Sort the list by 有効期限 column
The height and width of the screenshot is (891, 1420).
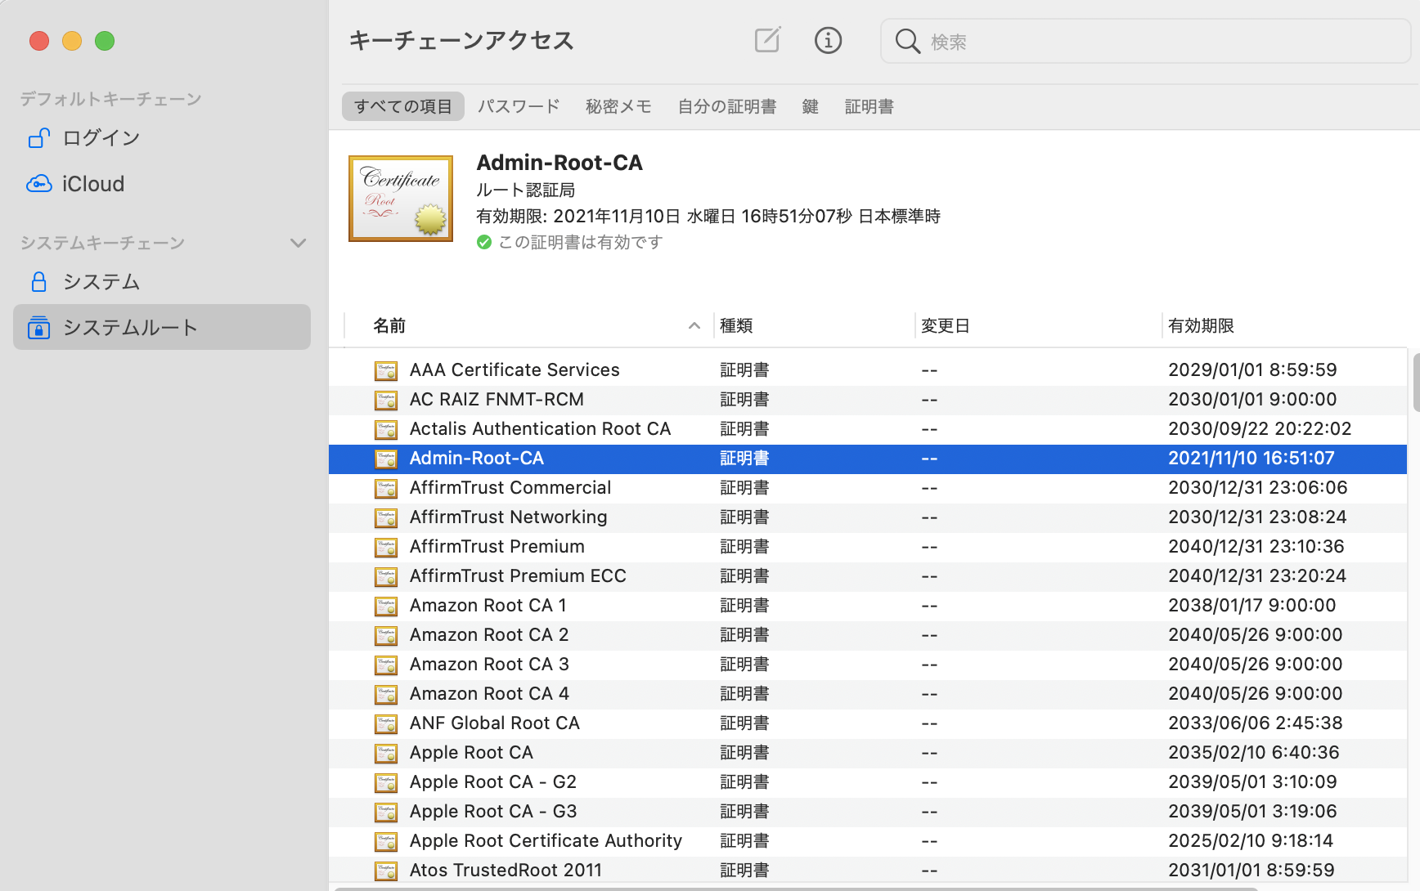coord(1201,325)
